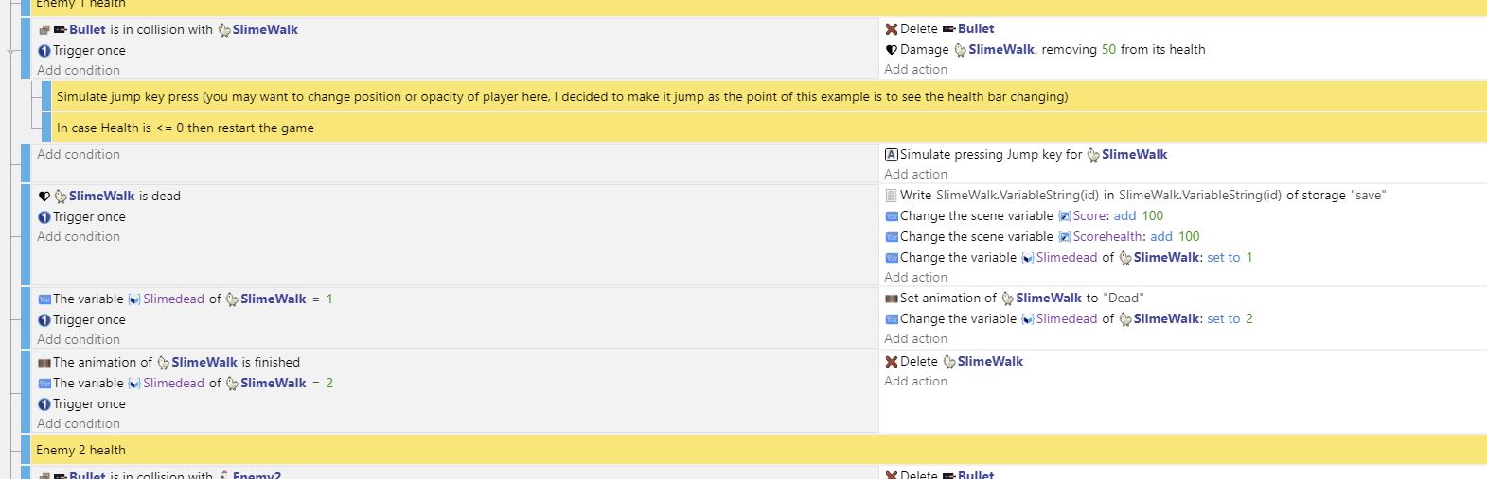Select Change Scorehealth add 100 action
Screen dimensions: 1487x479
coord(1042,237)
